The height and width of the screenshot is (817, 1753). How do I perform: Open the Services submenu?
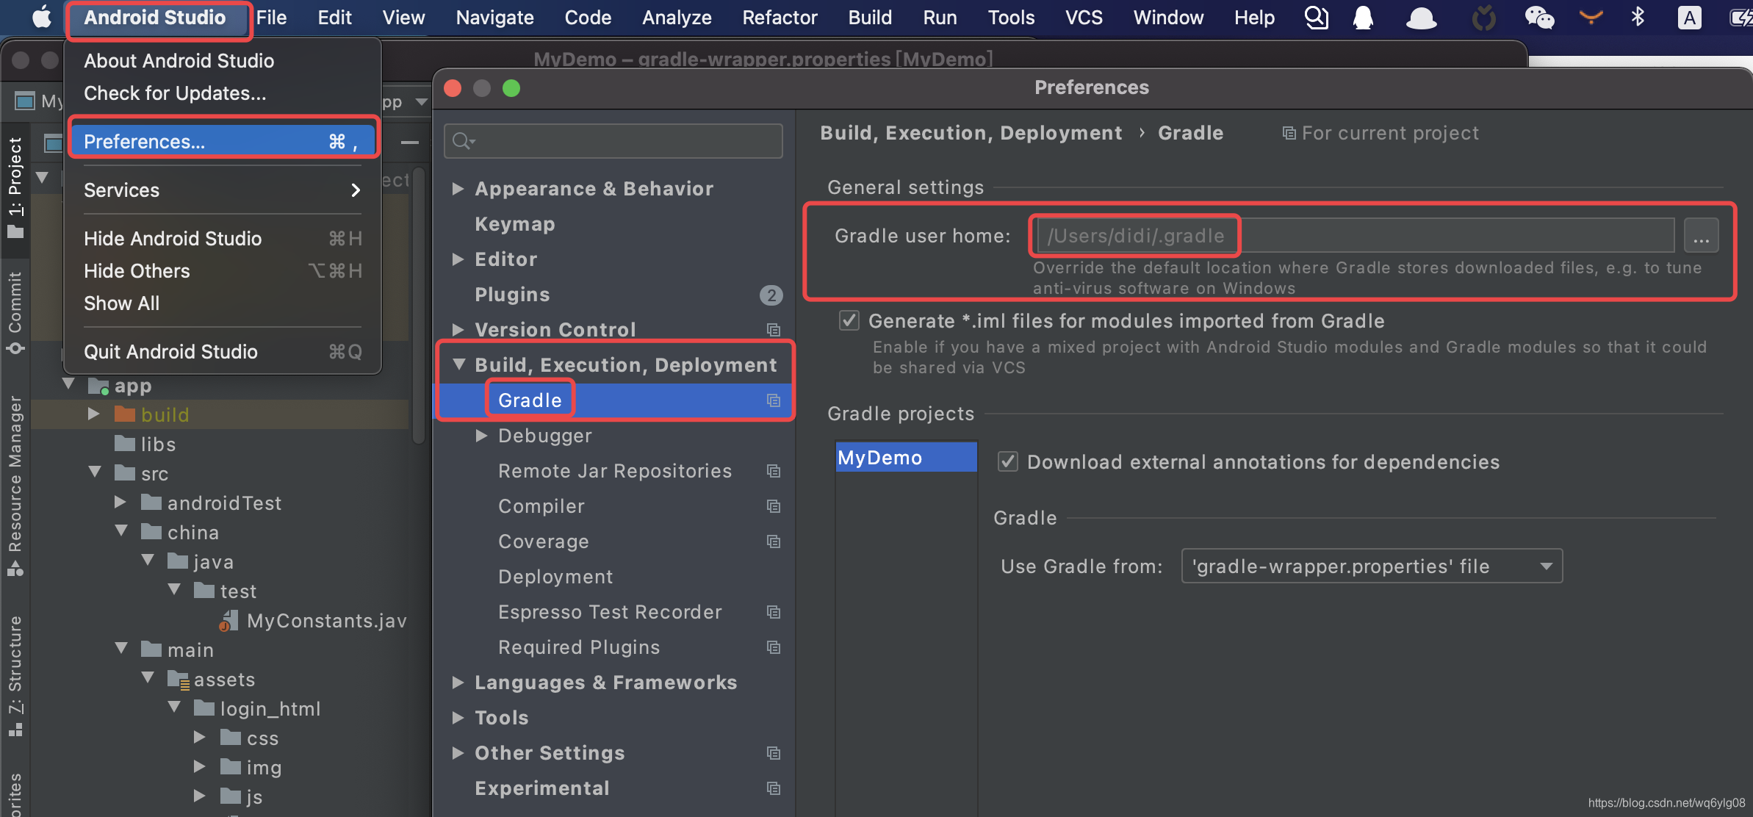[x=223, y=190]
